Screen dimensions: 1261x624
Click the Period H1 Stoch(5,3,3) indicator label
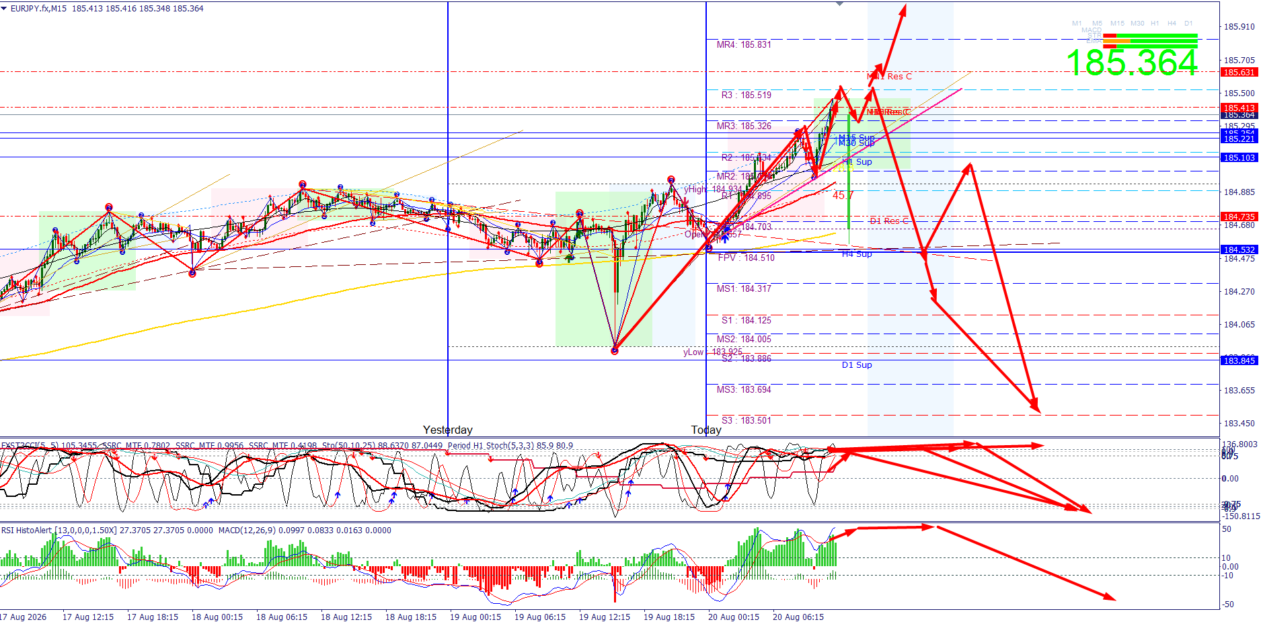[x=510, y=446]
